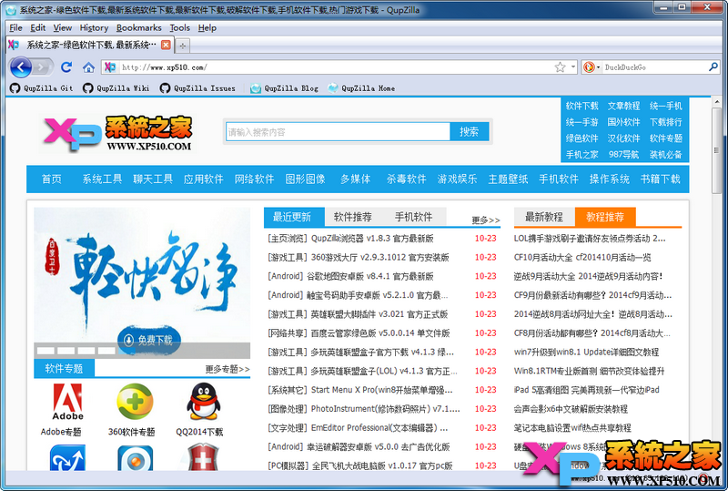Viewport: 728px width, 491px height.
Task: Click 装机必备 in the top-right link grid
Action: (x=666, y=154)
